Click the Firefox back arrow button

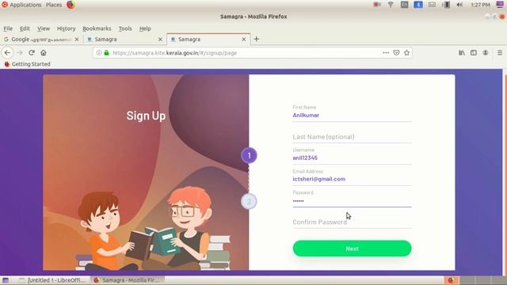[x=7, y=53]
